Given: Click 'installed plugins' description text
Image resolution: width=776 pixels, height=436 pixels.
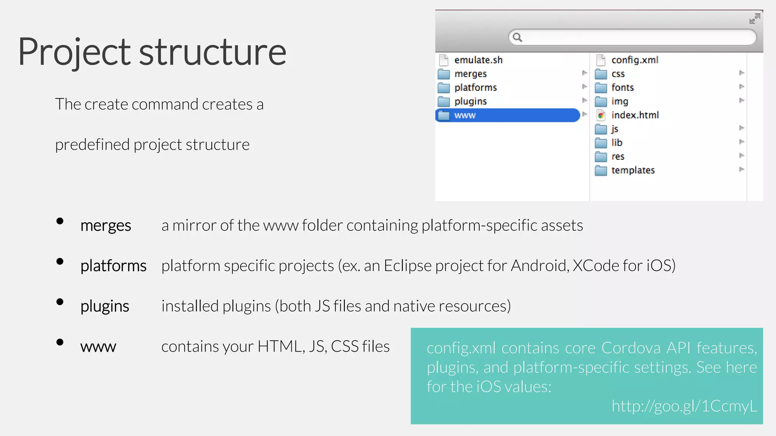Looking at the screenshot, I should pyautogui.click(x=336, y=306).
